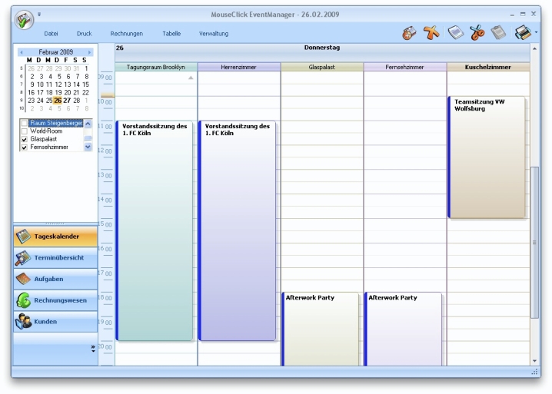Image resolution: width=552 pixels, height=394 pixels.
Task: Go to next month in mini calendar
Action: (x=90, y=52)
